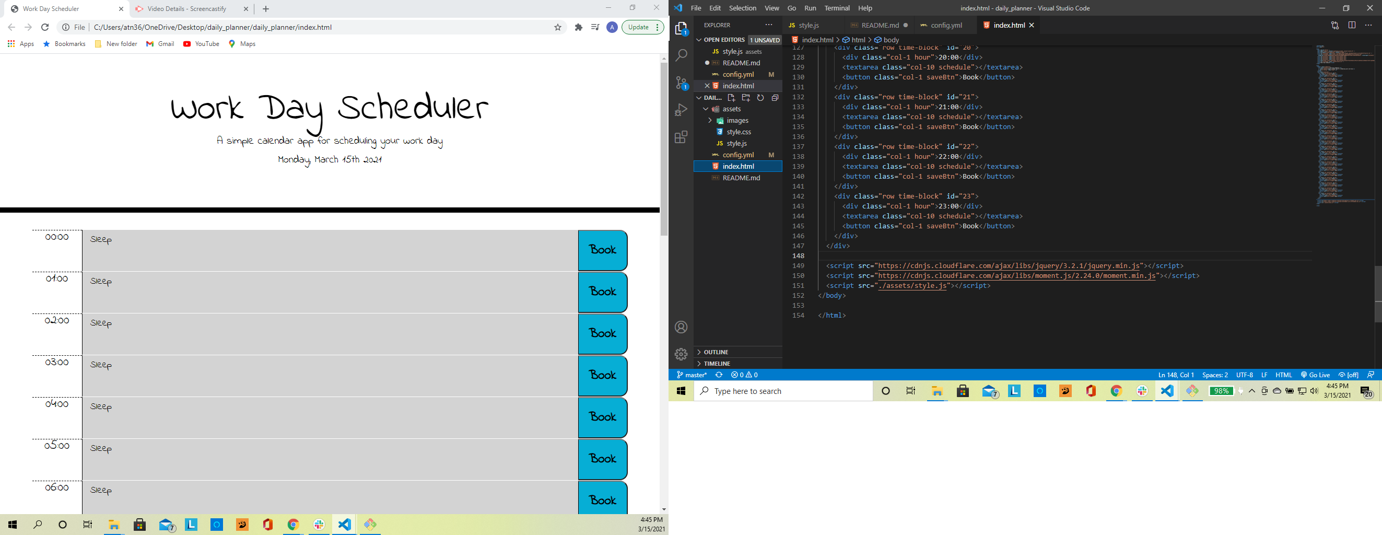
Task: Create a new file via Explorer icon
Action: [x=732, y=98]
